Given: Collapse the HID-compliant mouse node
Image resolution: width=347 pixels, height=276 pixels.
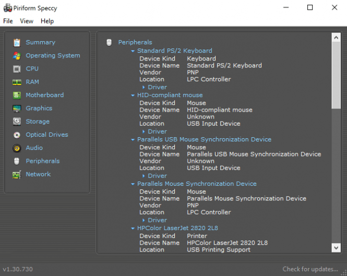Looking at the screenshot, I should click(133, 95).
